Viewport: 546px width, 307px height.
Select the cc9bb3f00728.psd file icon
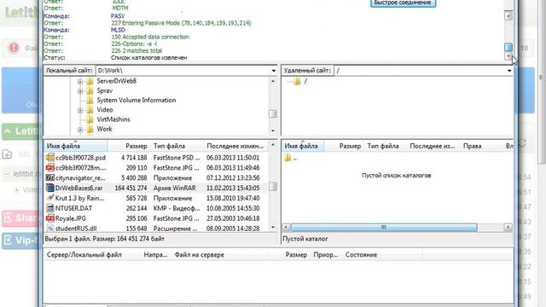50,158
